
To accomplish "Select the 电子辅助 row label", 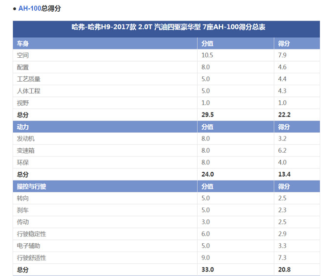I will [28, 246].
